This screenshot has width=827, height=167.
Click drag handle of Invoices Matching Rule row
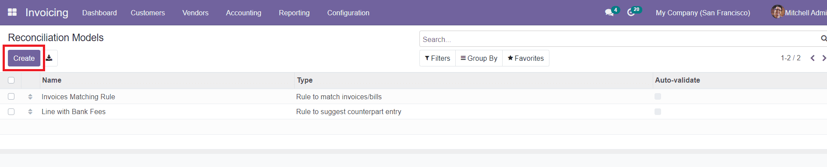pos(30,97)
